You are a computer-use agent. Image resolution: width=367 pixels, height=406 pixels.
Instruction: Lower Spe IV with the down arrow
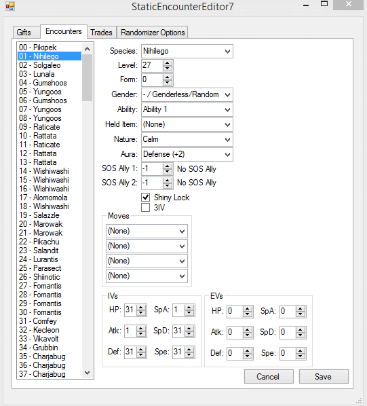pyautogui.click(x=189, y=355)
